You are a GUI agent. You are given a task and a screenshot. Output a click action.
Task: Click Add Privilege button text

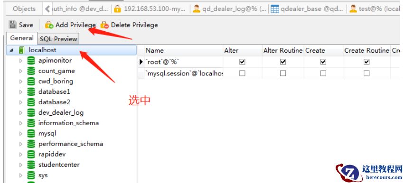[x=75, y=25]
